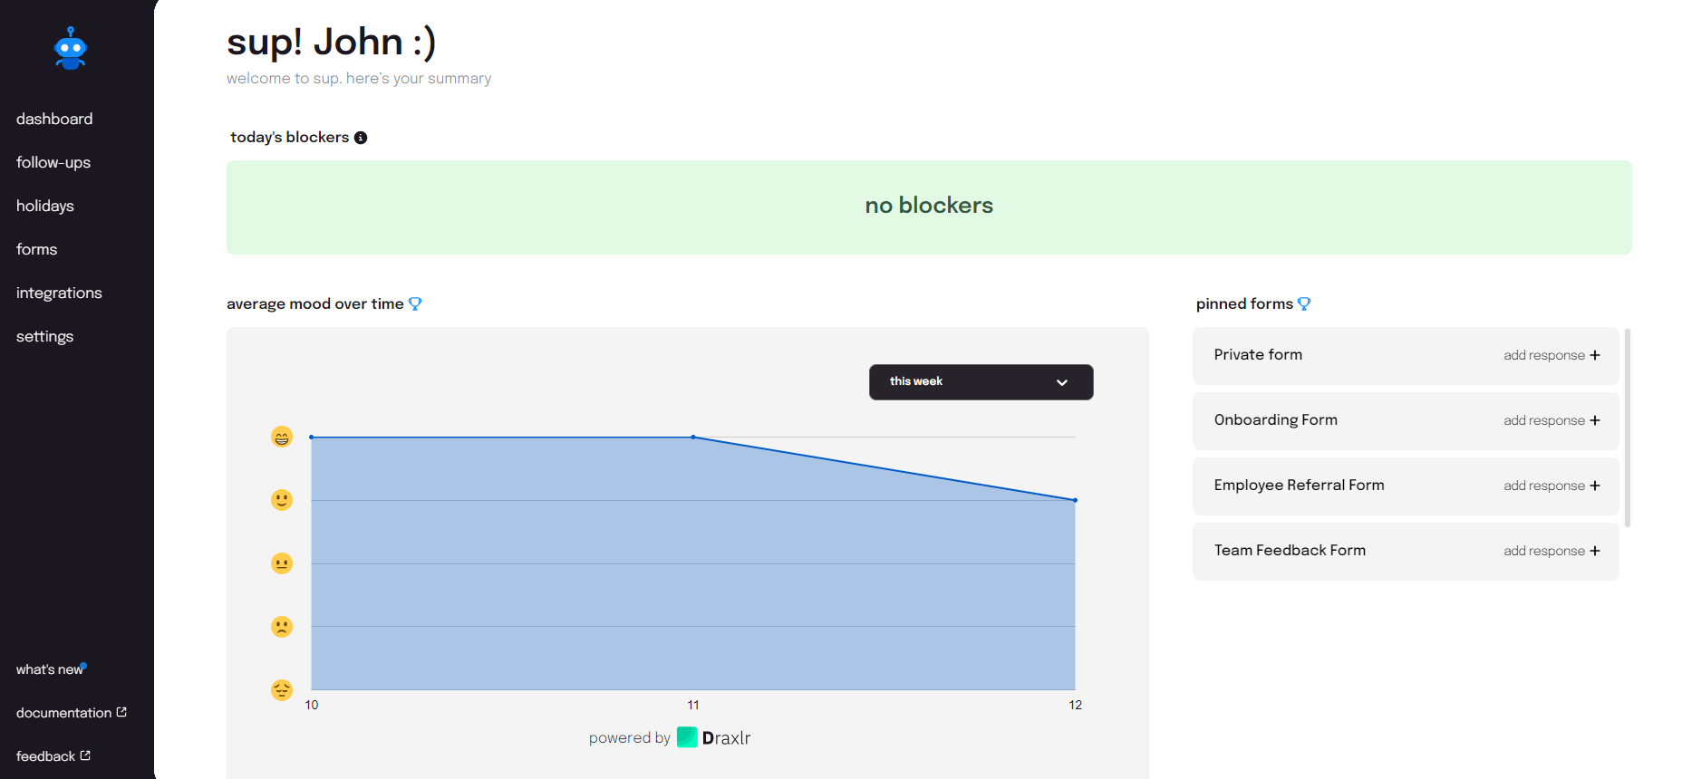Click the Draxlr brand name
The image size is (1682, 779).
tap(727, 738)
